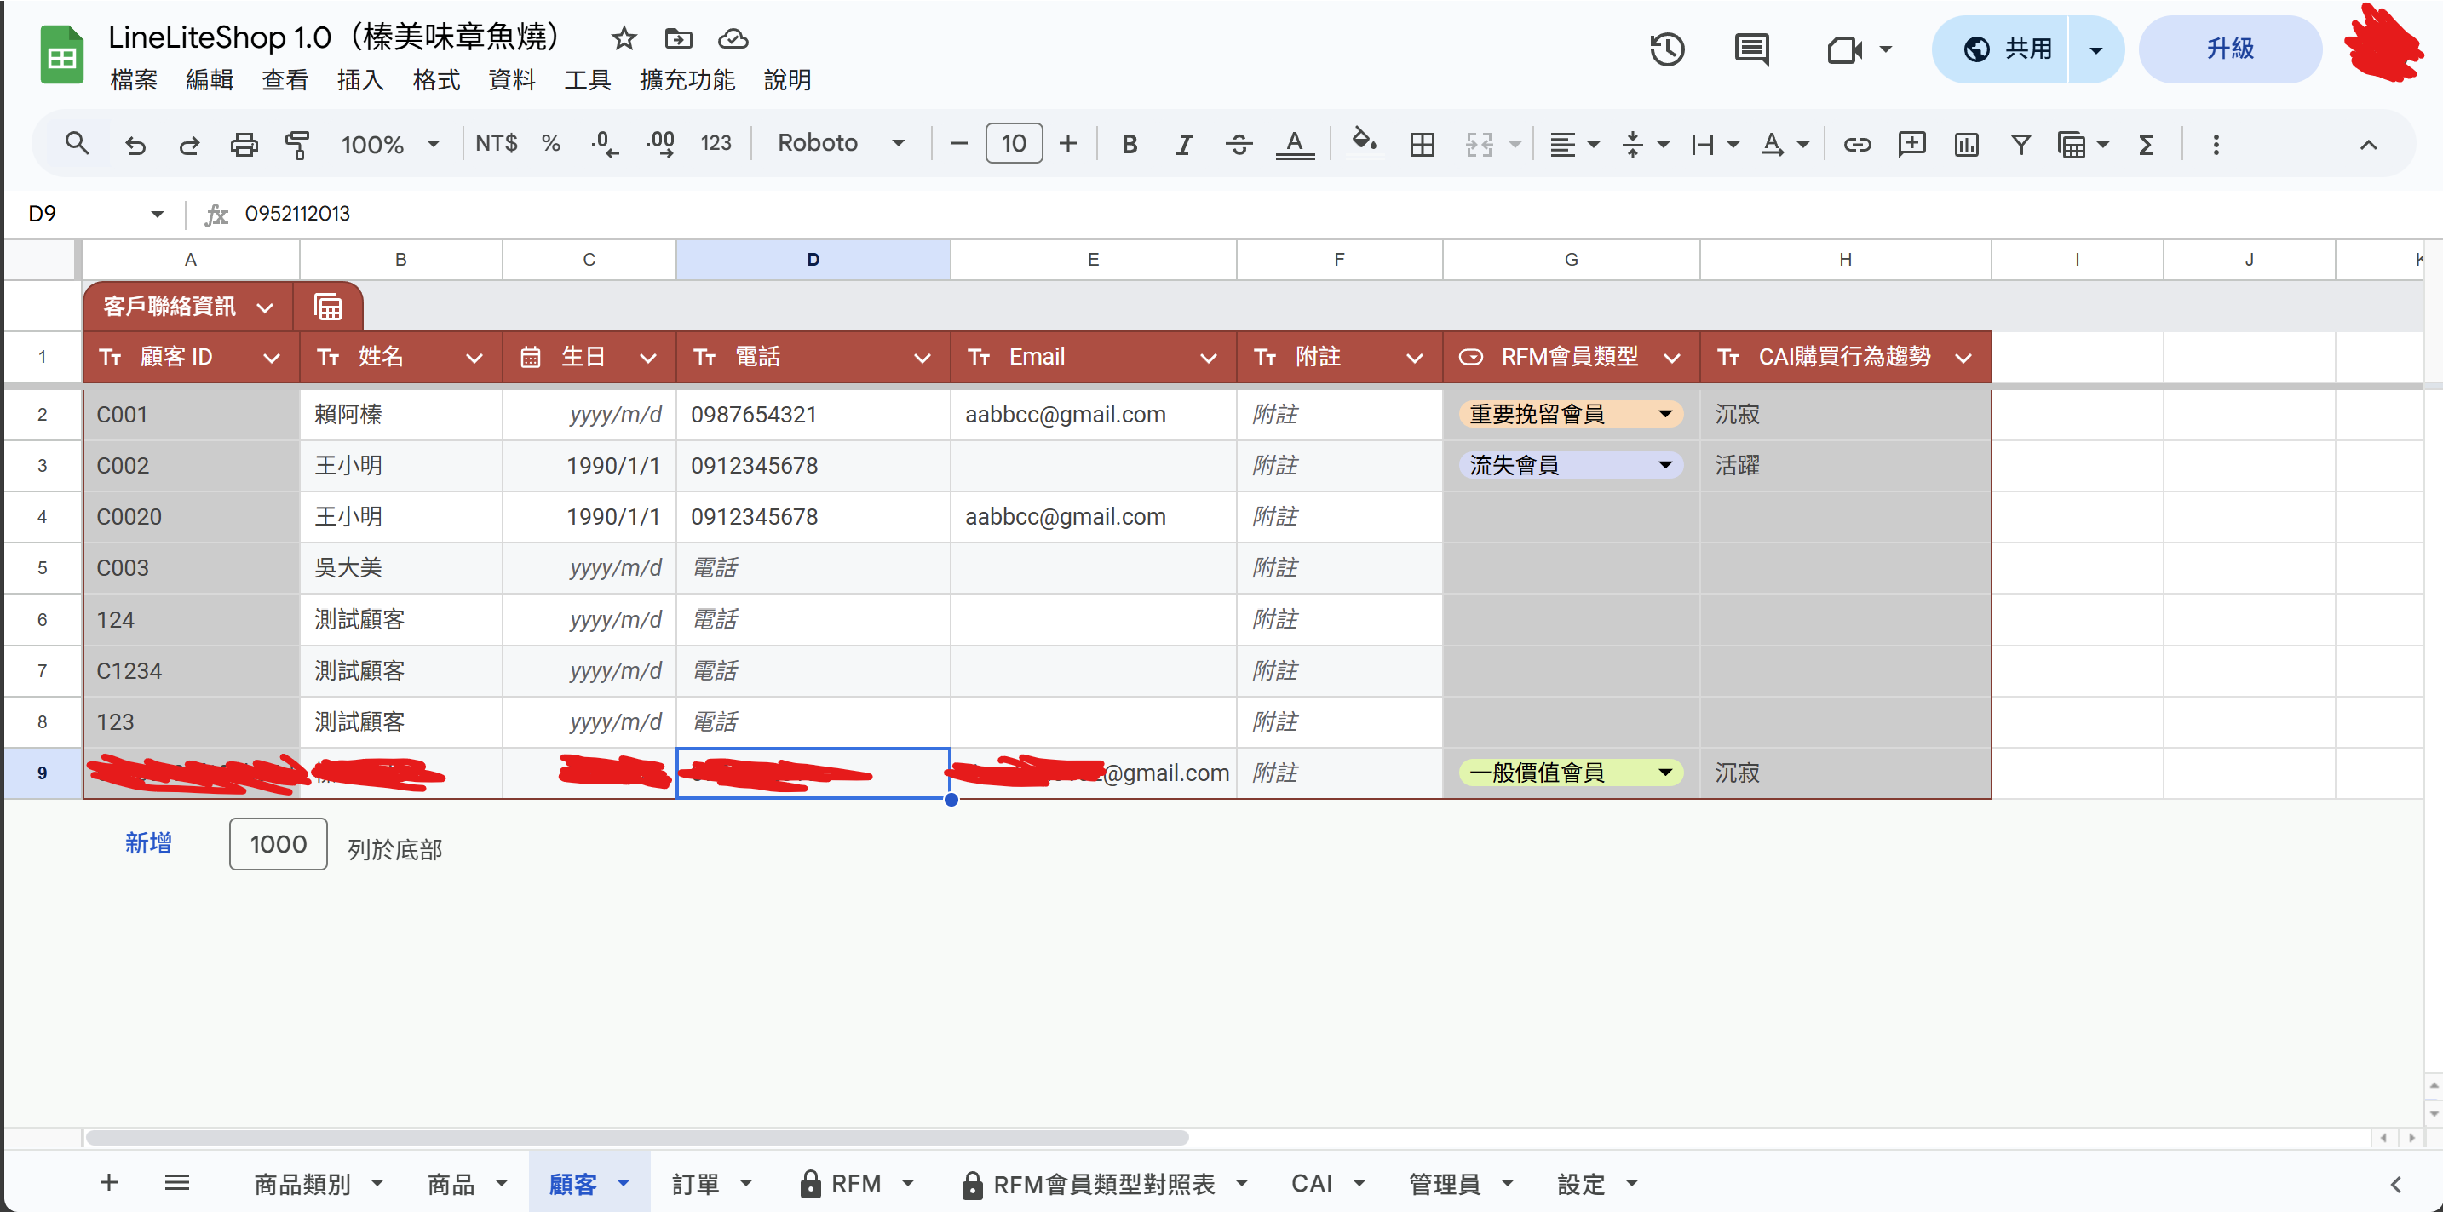
Task: Click the borders grid icon
Action: point(1422,144)
